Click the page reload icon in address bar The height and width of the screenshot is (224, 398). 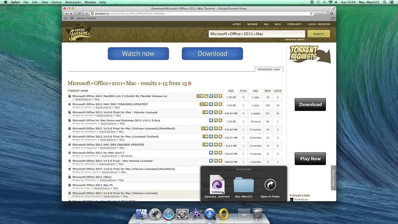point(311,14)
